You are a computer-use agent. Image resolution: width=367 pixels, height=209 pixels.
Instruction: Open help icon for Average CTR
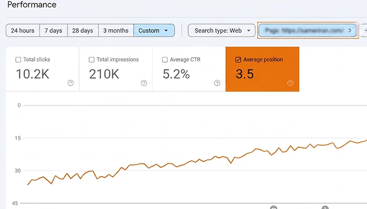217,83
